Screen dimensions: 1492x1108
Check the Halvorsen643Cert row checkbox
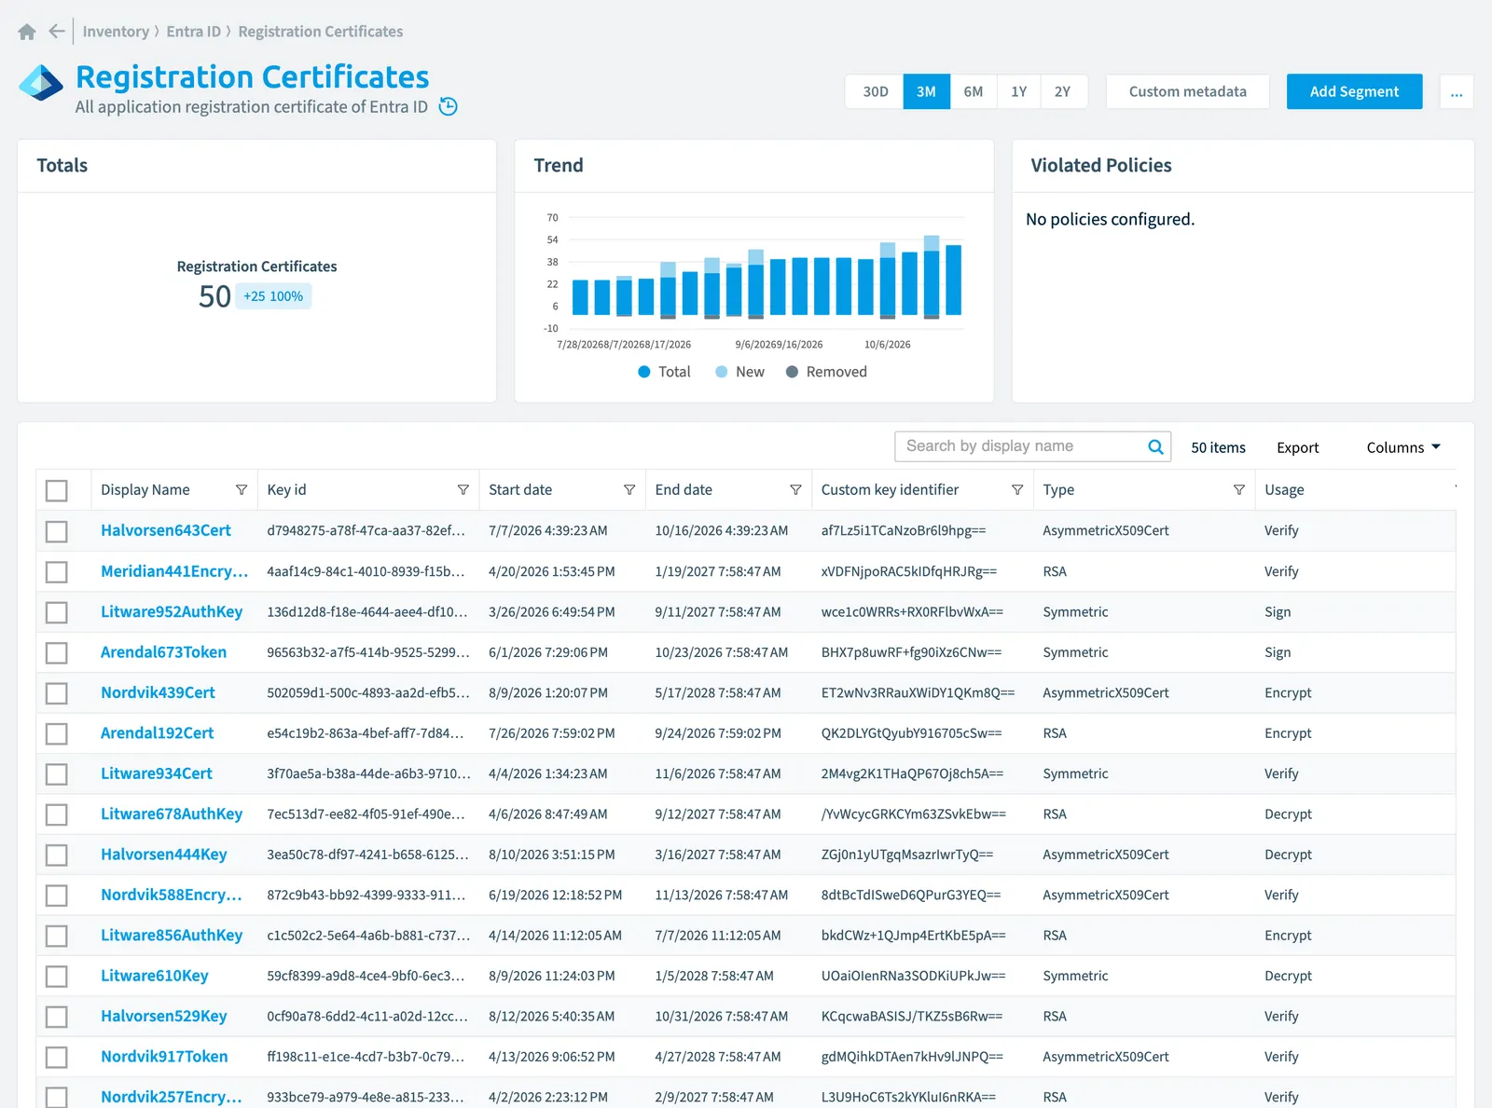[57, 531]
